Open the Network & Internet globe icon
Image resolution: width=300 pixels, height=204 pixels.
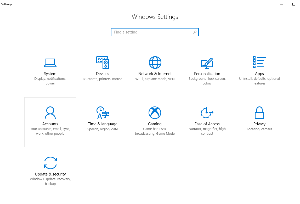pyautogui.click(x=155, y=63)
